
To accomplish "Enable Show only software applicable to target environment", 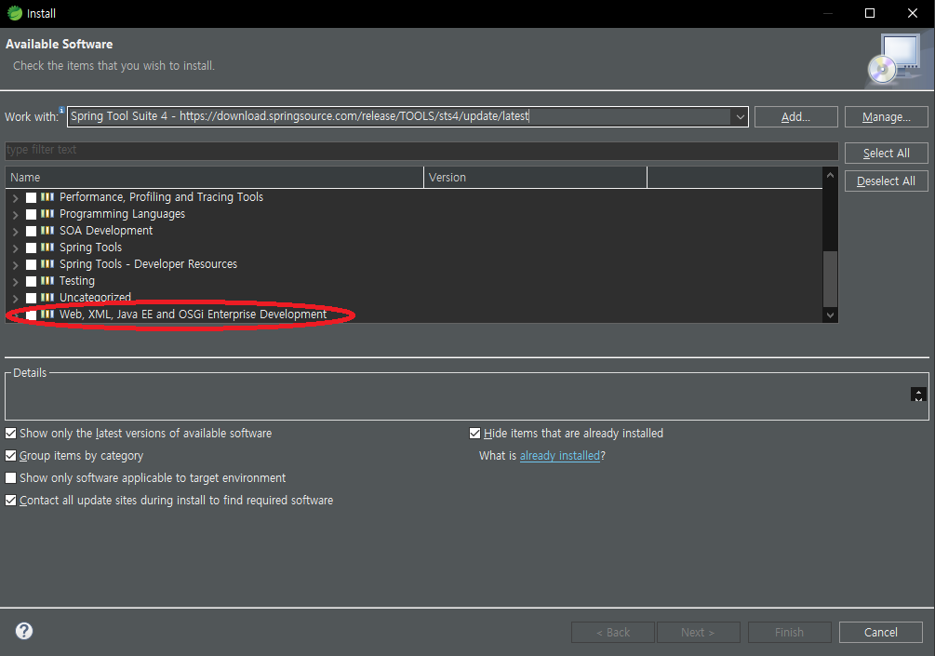I will (11, 477).
